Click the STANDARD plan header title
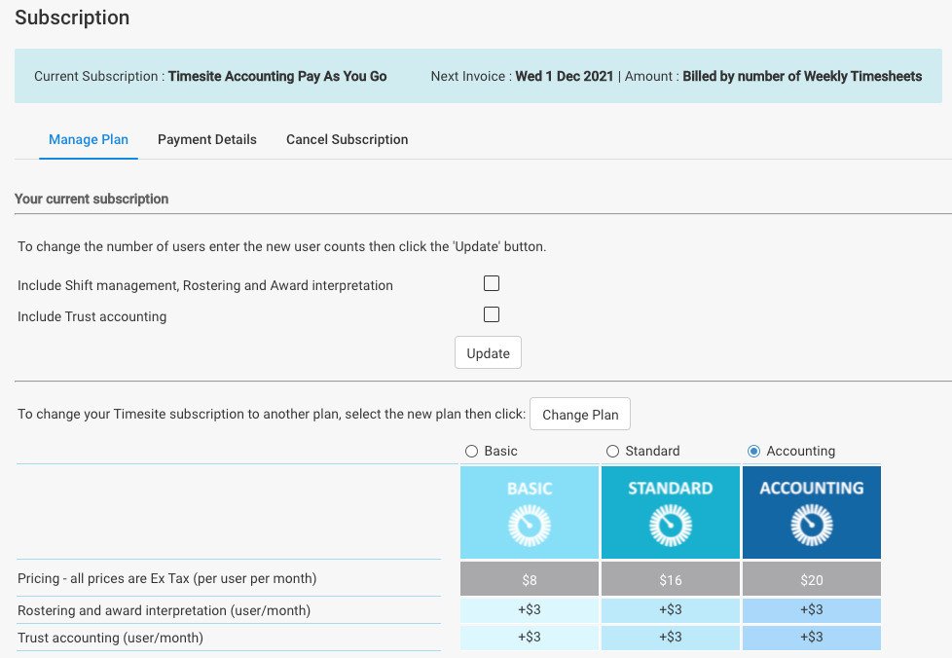This screenshot has height=658, width=952. tap(671, 489)
